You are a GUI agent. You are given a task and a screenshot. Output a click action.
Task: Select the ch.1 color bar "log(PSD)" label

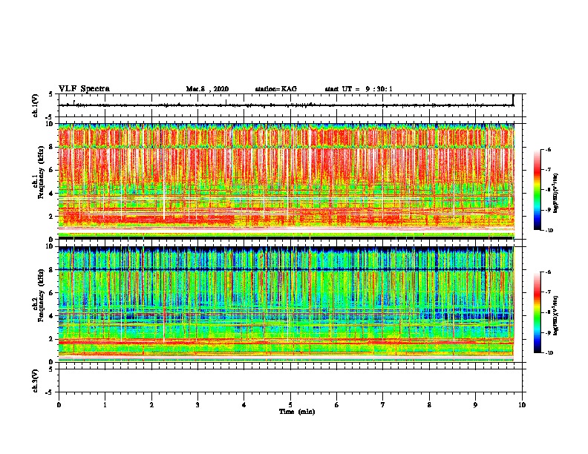point(556,193)
